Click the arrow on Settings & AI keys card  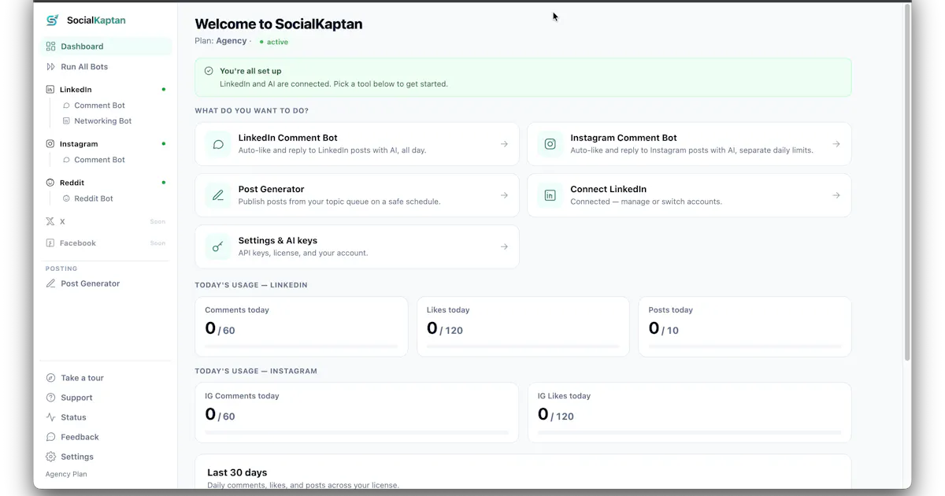pos(504,247)
